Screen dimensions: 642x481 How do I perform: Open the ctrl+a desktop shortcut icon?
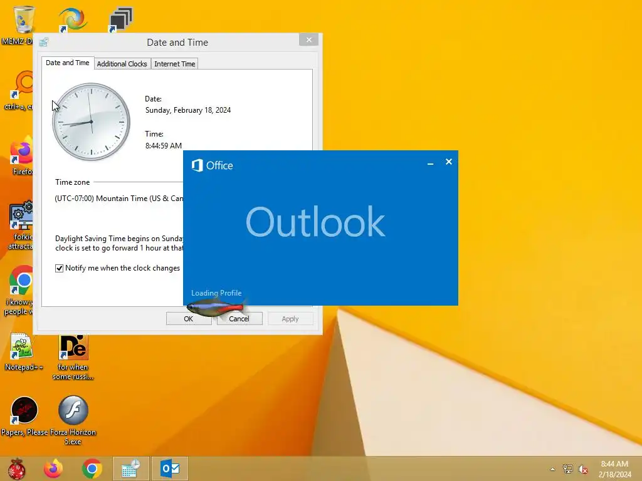[22, 85]
